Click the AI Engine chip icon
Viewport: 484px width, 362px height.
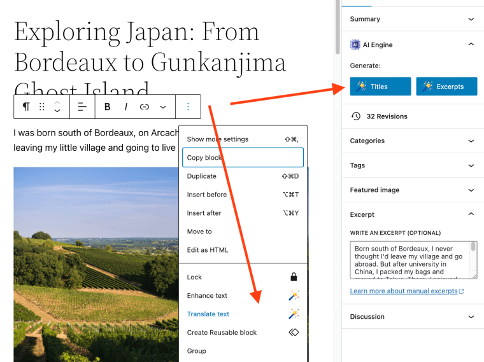point(355,45)
